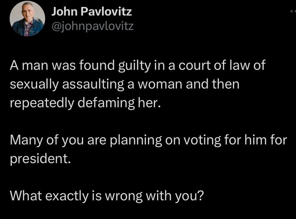296x219 pixels.
Task: Click the word 'president.' in the tweet
Action: pos(40,158)
